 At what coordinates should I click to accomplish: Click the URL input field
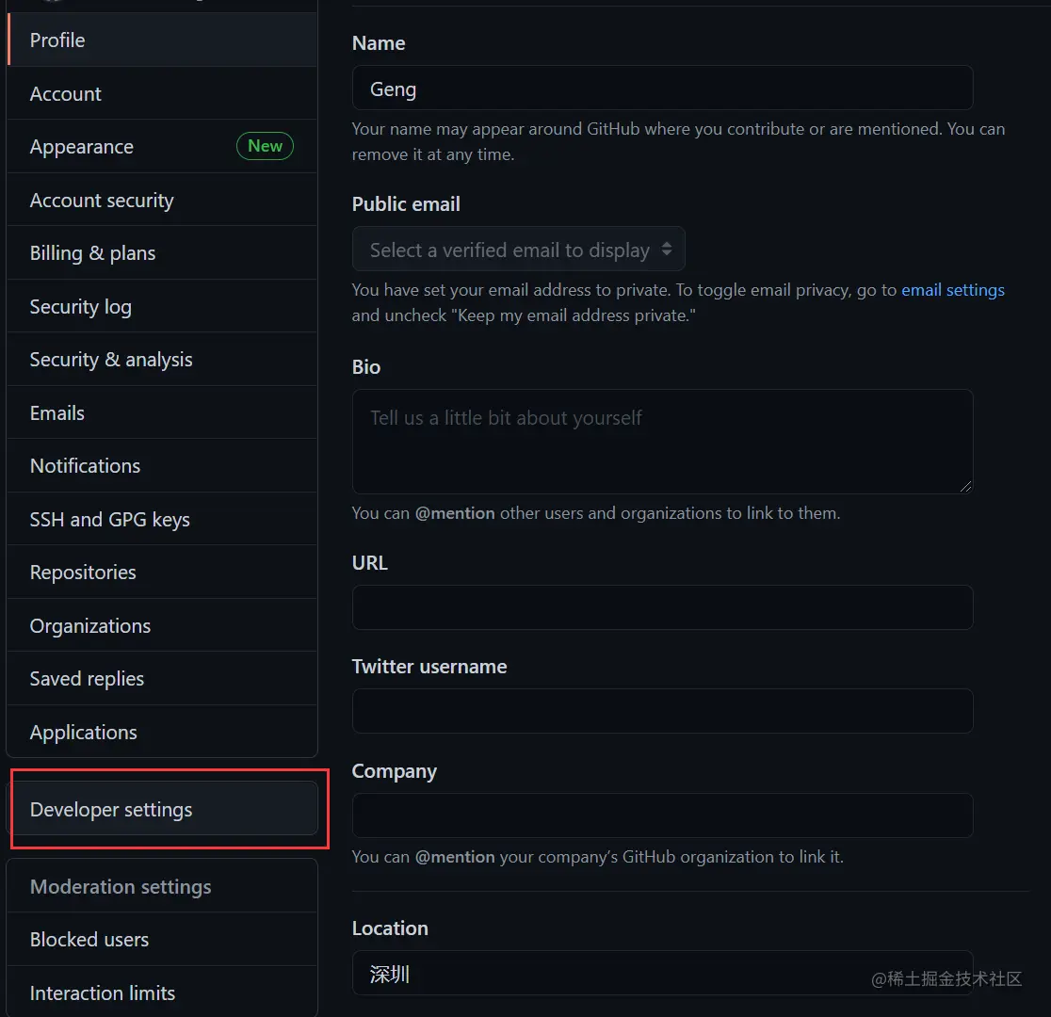(x=662, y=607)
